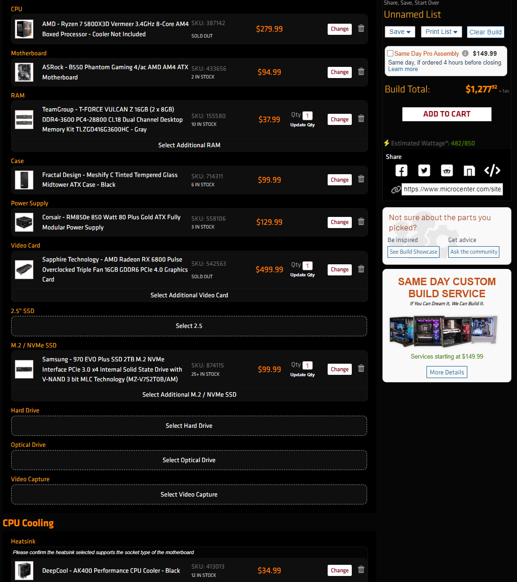Change the Samsung M.2 SSD
This screenshot has width=517, height=582.
340,369
